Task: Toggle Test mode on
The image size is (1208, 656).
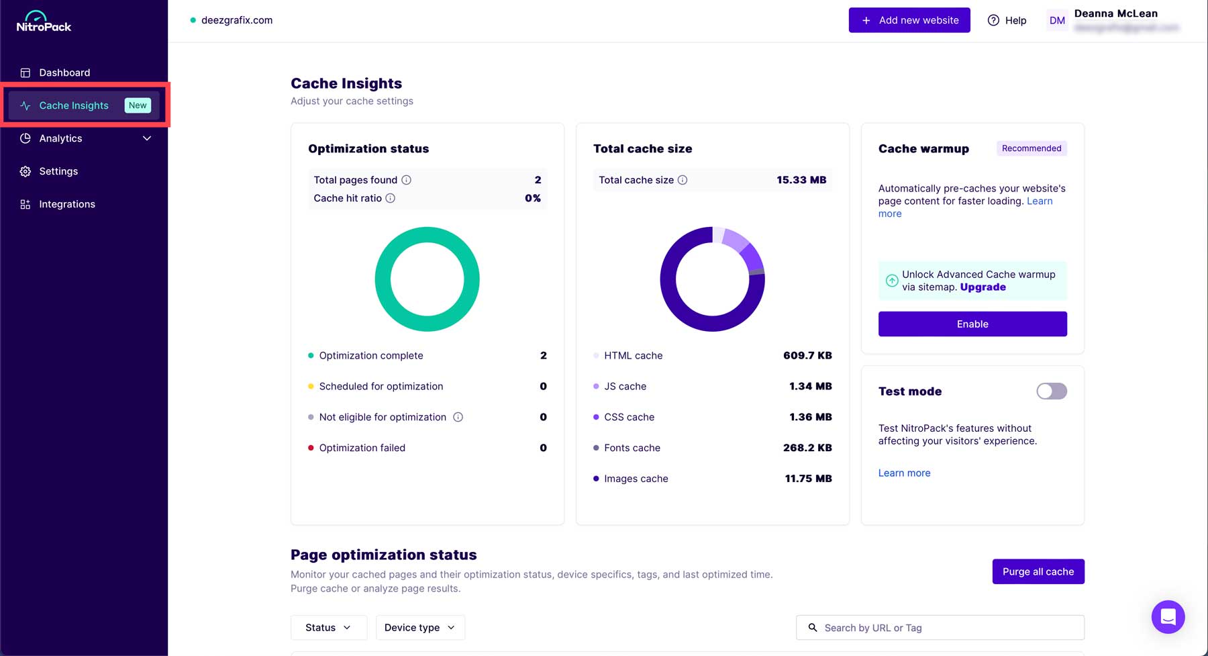Action: 1051,391
